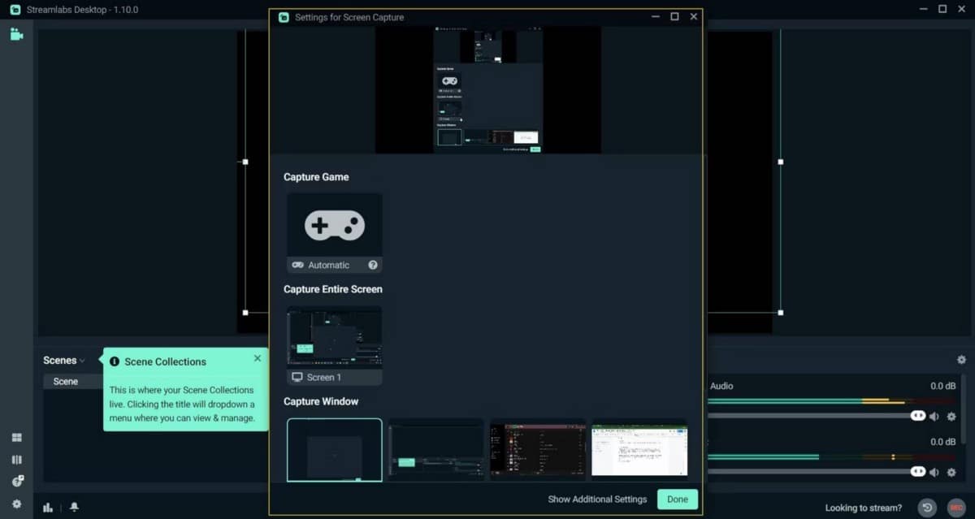This screenshot has width=975, height=519.
Task: Click the Done button
Action: tap(677, 500)
